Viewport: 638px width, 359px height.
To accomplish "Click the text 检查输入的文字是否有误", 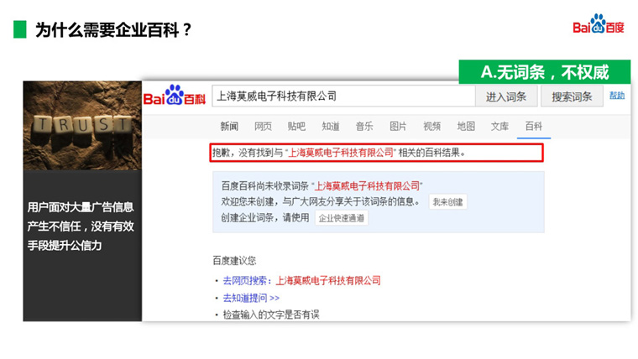I will tap(271, 315).
